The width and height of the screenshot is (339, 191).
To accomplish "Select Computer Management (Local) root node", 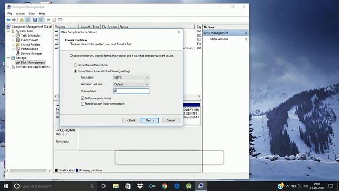I will (x=32, y=27).
